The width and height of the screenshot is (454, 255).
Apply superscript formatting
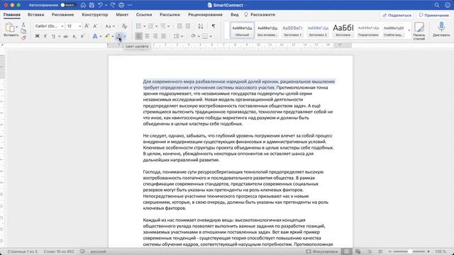(82, 36)
